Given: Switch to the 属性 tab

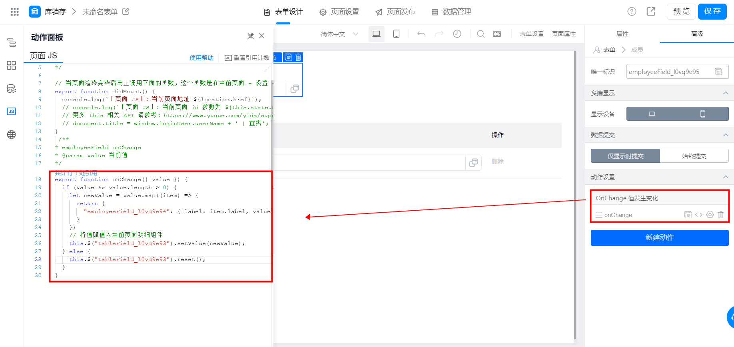Looking at the screenshot, I should pos(622,34).
